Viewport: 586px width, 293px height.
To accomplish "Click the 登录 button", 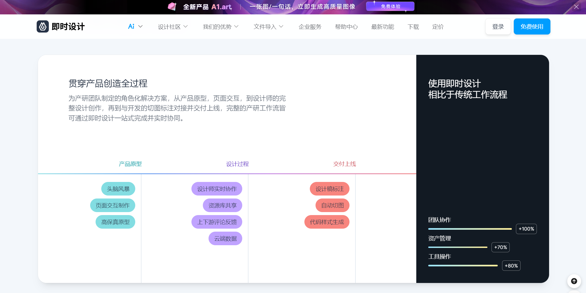I will tap(498, 27).
